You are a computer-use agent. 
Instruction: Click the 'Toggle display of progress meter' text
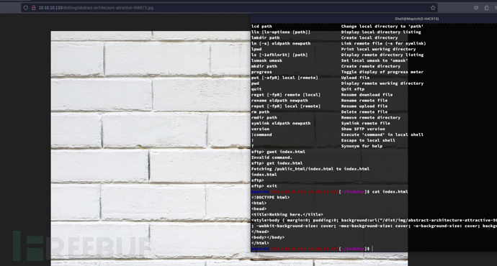(x=382, y=72)
